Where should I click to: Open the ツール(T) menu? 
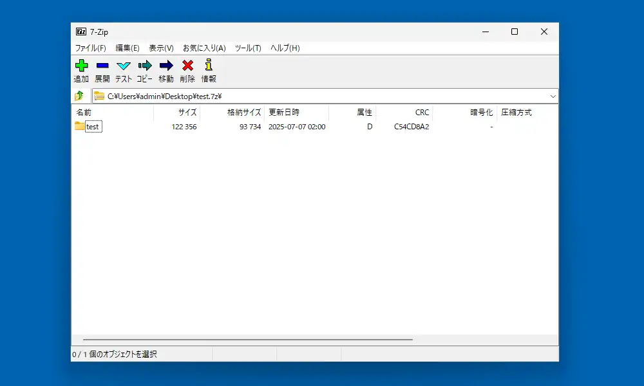tap(247, 48)
